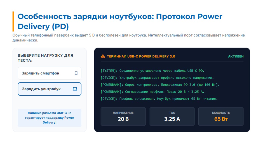Click the 'ТОК' 3.25 А card
Image resolution: width=263 pixels, height=148 pixels.
tap(172, 116)
